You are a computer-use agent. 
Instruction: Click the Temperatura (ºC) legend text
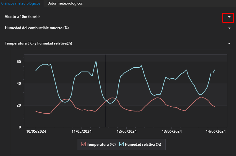tap(101, 144)
